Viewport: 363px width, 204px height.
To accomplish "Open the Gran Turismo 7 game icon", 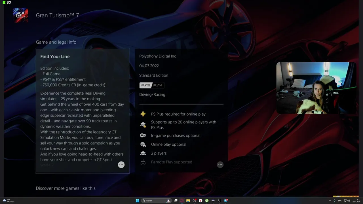I will [20, 15].
